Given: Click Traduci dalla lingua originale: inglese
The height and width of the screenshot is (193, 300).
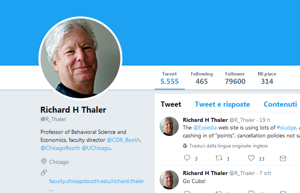Looking at the screenshot, I should coord(228,146).
